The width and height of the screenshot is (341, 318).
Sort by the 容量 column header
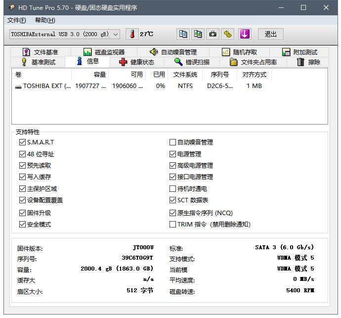click(90, 75)
